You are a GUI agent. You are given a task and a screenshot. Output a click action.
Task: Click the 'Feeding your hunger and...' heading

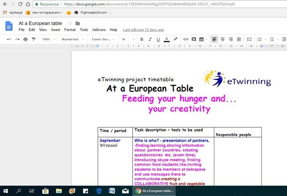coord(179,99)
